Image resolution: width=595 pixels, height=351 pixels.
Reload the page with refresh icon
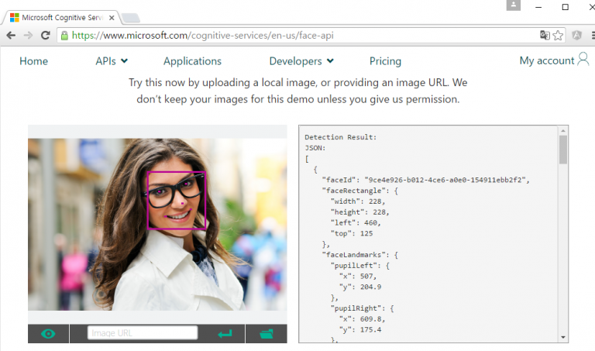pyautogui.click(x=46, y=36)
